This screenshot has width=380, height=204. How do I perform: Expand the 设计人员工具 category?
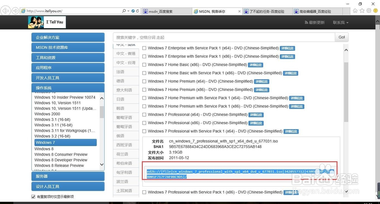click(68, 186)
